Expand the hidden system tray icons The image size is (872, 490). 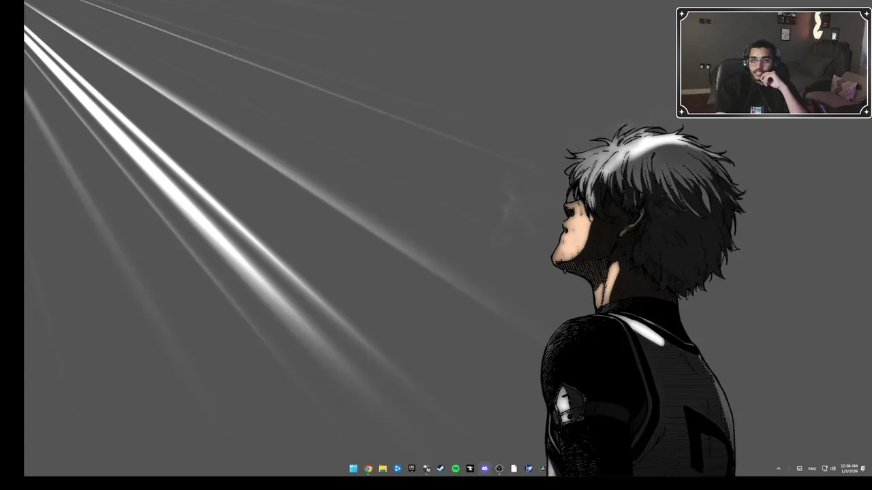click(779, 468)
